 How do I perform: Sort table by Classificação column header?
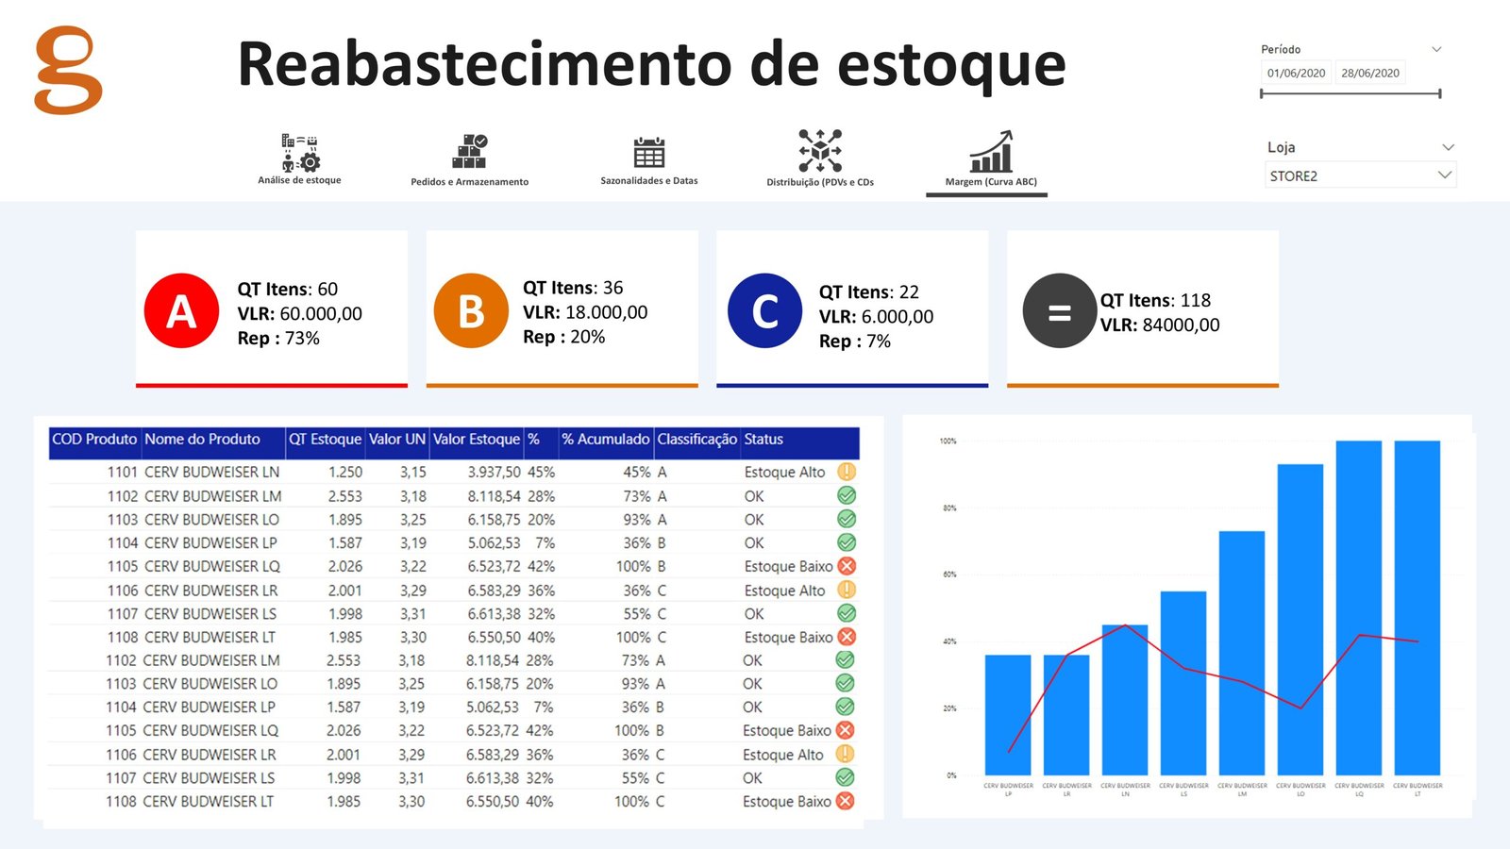pyautogui.click(x=696, y=440)
